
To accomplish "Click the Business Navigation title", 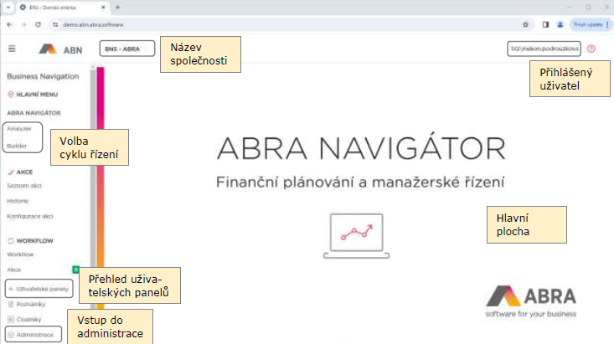I will pyautogui.click(x=43, y=76).
